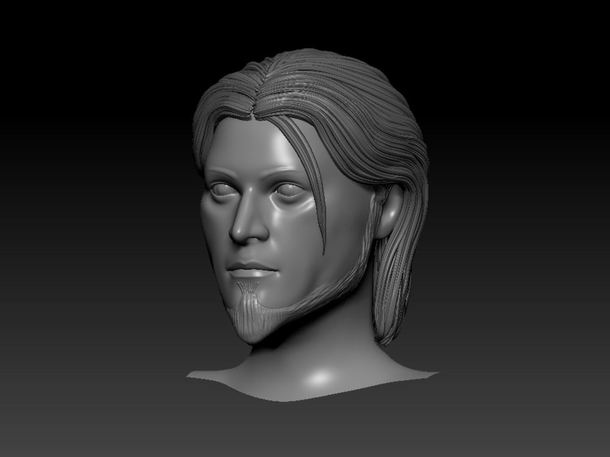Click the right eye of the model

pyautogui.click(x=287, y=189)
